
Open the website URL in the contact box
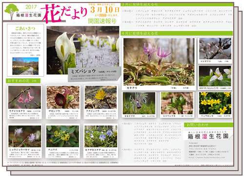(206, 157)
